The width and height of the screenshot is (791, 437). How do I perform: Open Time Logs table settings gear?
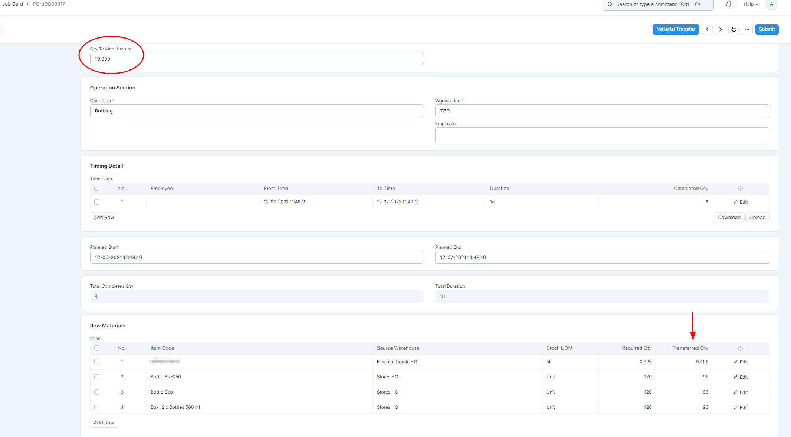pyautogui.click(x=740, y=189)
